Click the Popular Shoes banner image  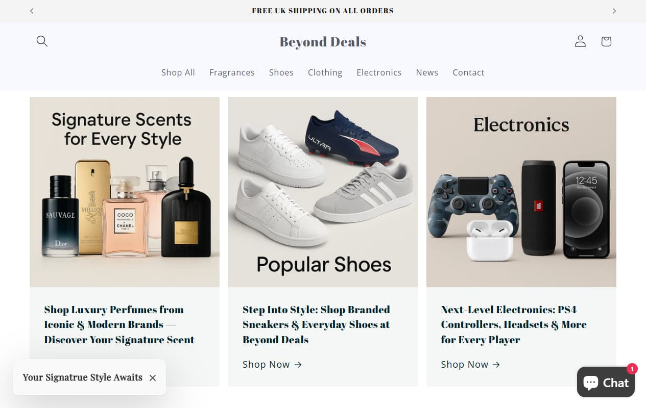point(323,192)
